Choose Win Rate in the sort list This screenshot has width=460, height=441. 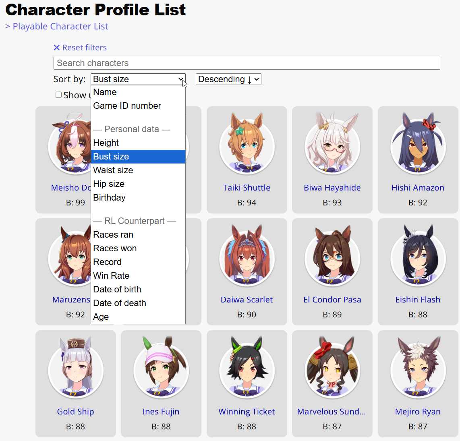138,276
